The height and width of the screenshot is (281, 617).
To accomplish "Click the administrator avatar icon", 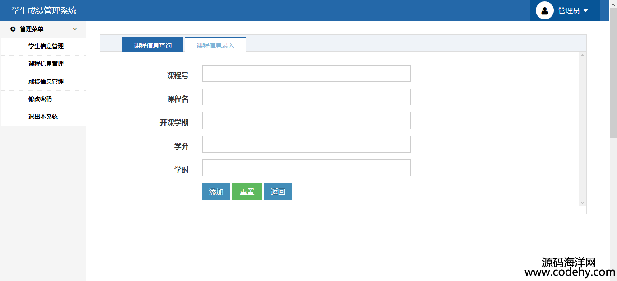I will (x=544, y=11).
